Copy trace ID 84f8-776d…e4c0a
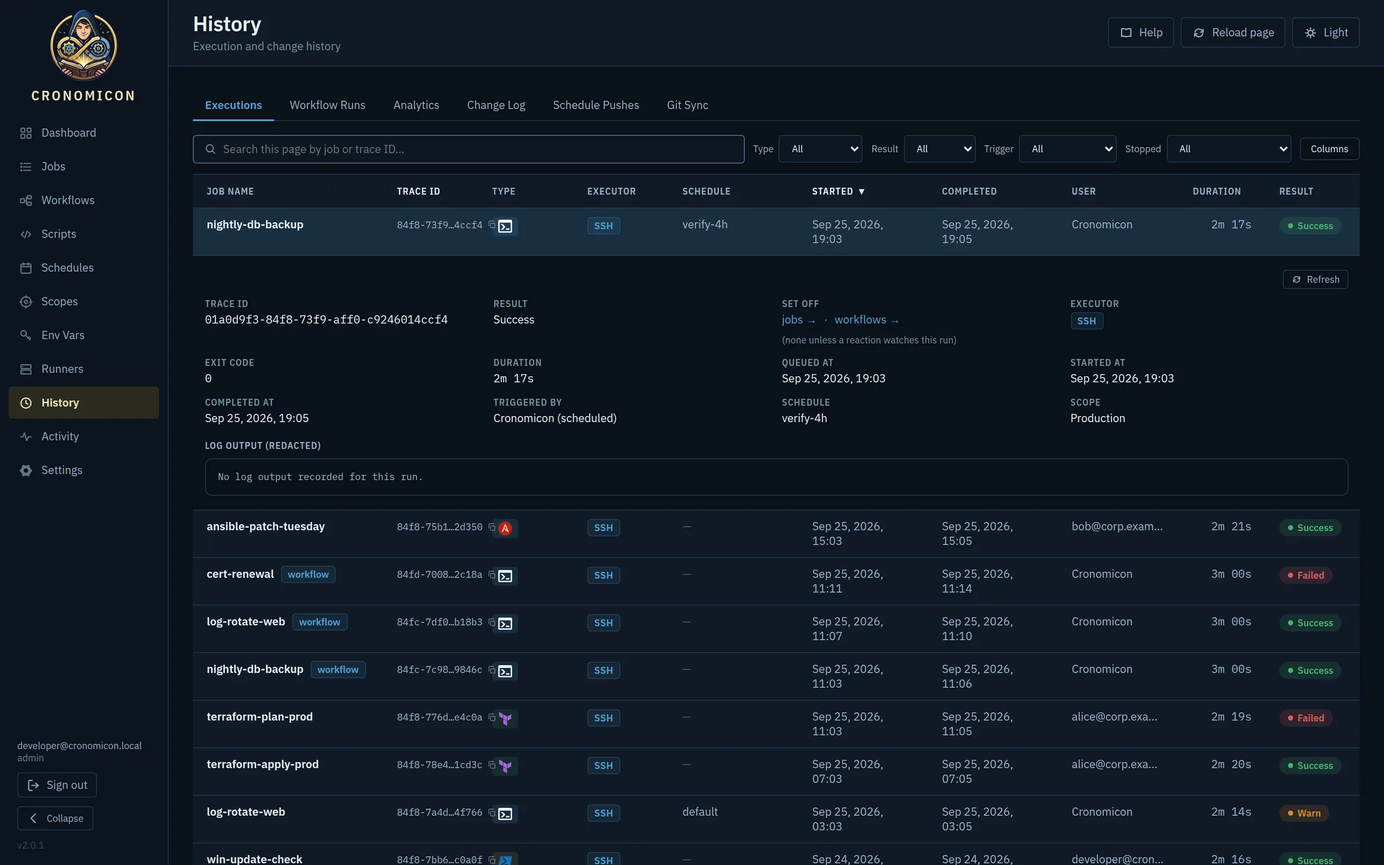Viewport: 1384px width, 865px height. [492, 717]
